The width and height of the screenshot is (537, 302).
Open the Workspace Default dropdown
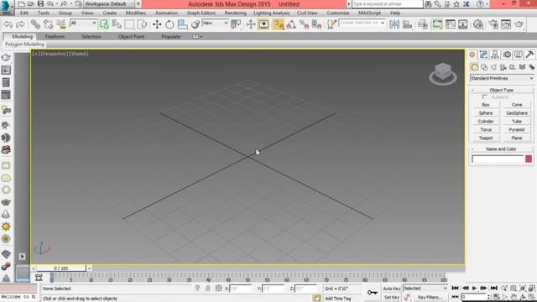click(x=109, y=3)
